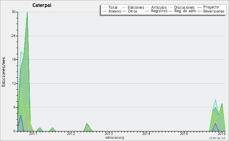Click the x-axis year "2013"
This screenshot has width=229, height=141.
click(109, 133)
